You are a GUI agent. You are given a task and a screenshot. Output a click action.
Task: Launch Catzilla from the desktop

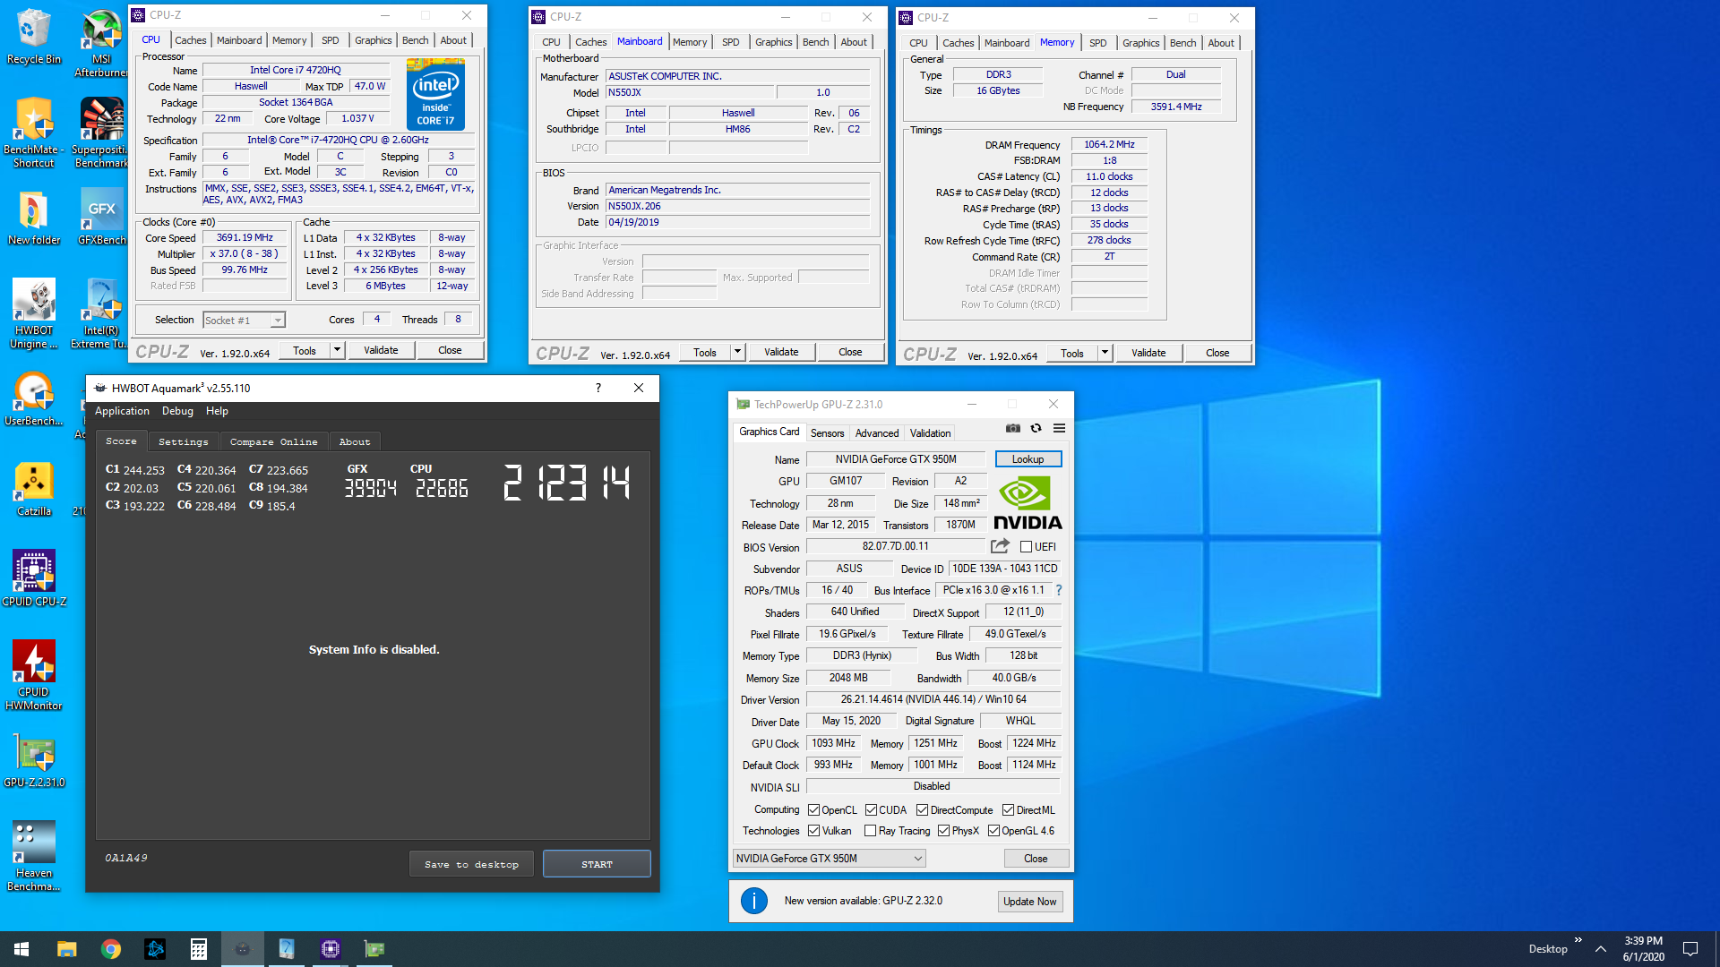click(x=34, y=489)
